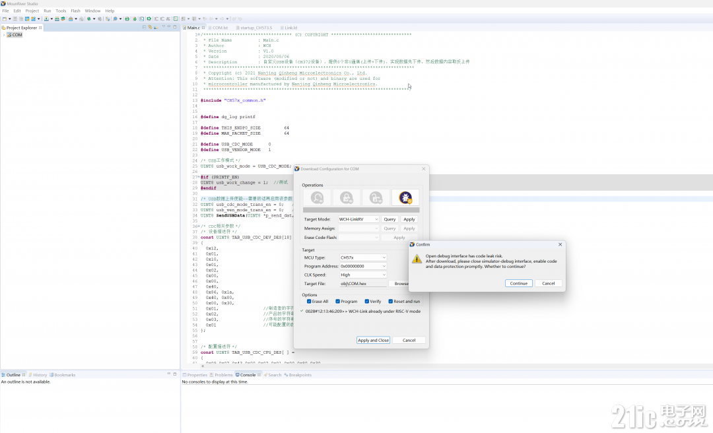Switch to the Console tab

click(x=248, y=375)
